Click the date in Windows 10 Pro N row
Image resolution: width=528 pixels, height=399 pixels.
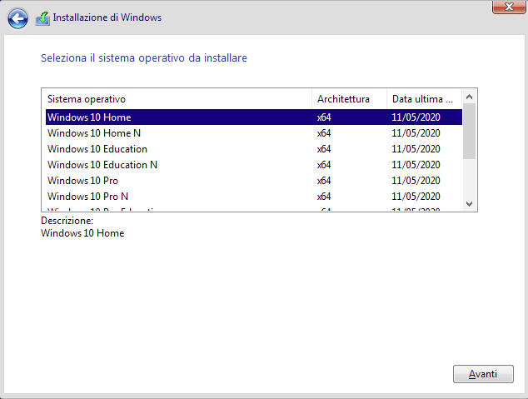pos(416,197)
